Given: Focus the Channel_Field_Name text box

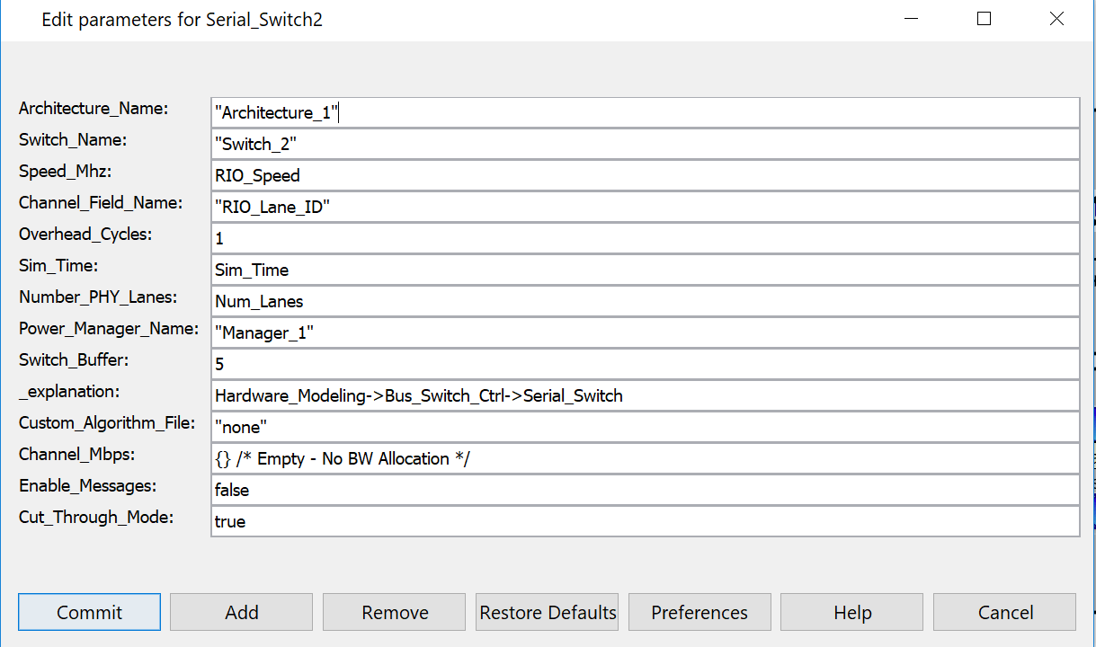Looking at the screenshot, I should [645, 207].
